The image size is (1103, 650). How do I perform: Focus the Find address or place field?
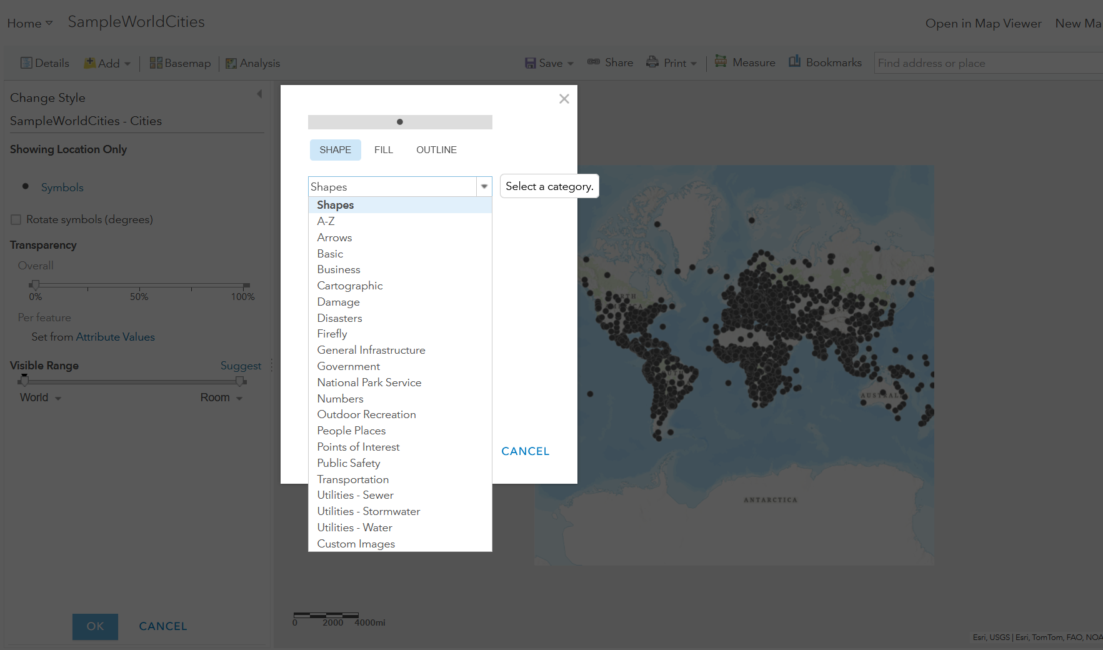coord(989,63)
